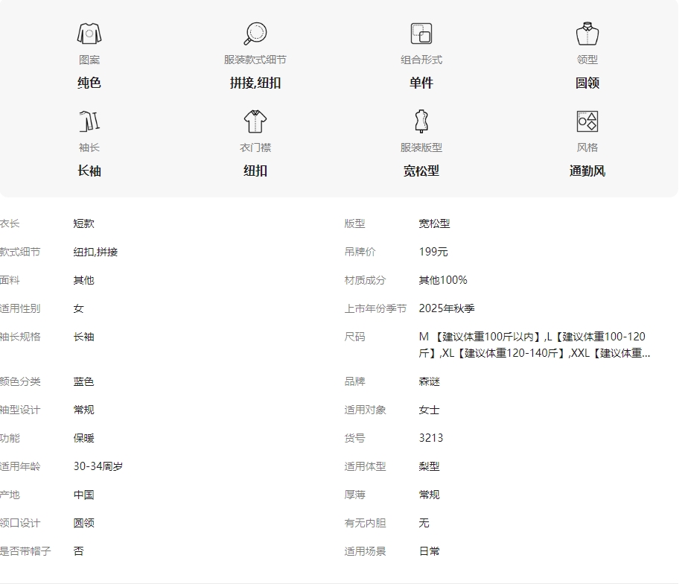Click the 吊牌价 value 199元
The width and height of the screenshot is (688, 584).
tap(433, 252)
